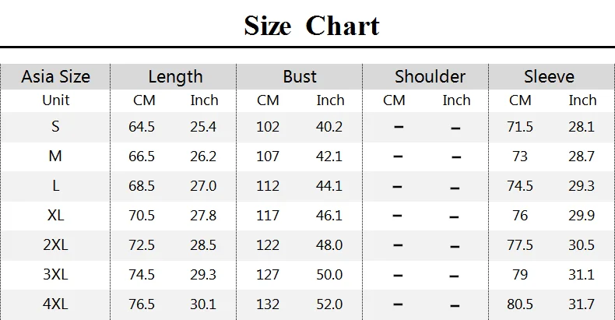Click the 3XL size row label

click(55, 275)
